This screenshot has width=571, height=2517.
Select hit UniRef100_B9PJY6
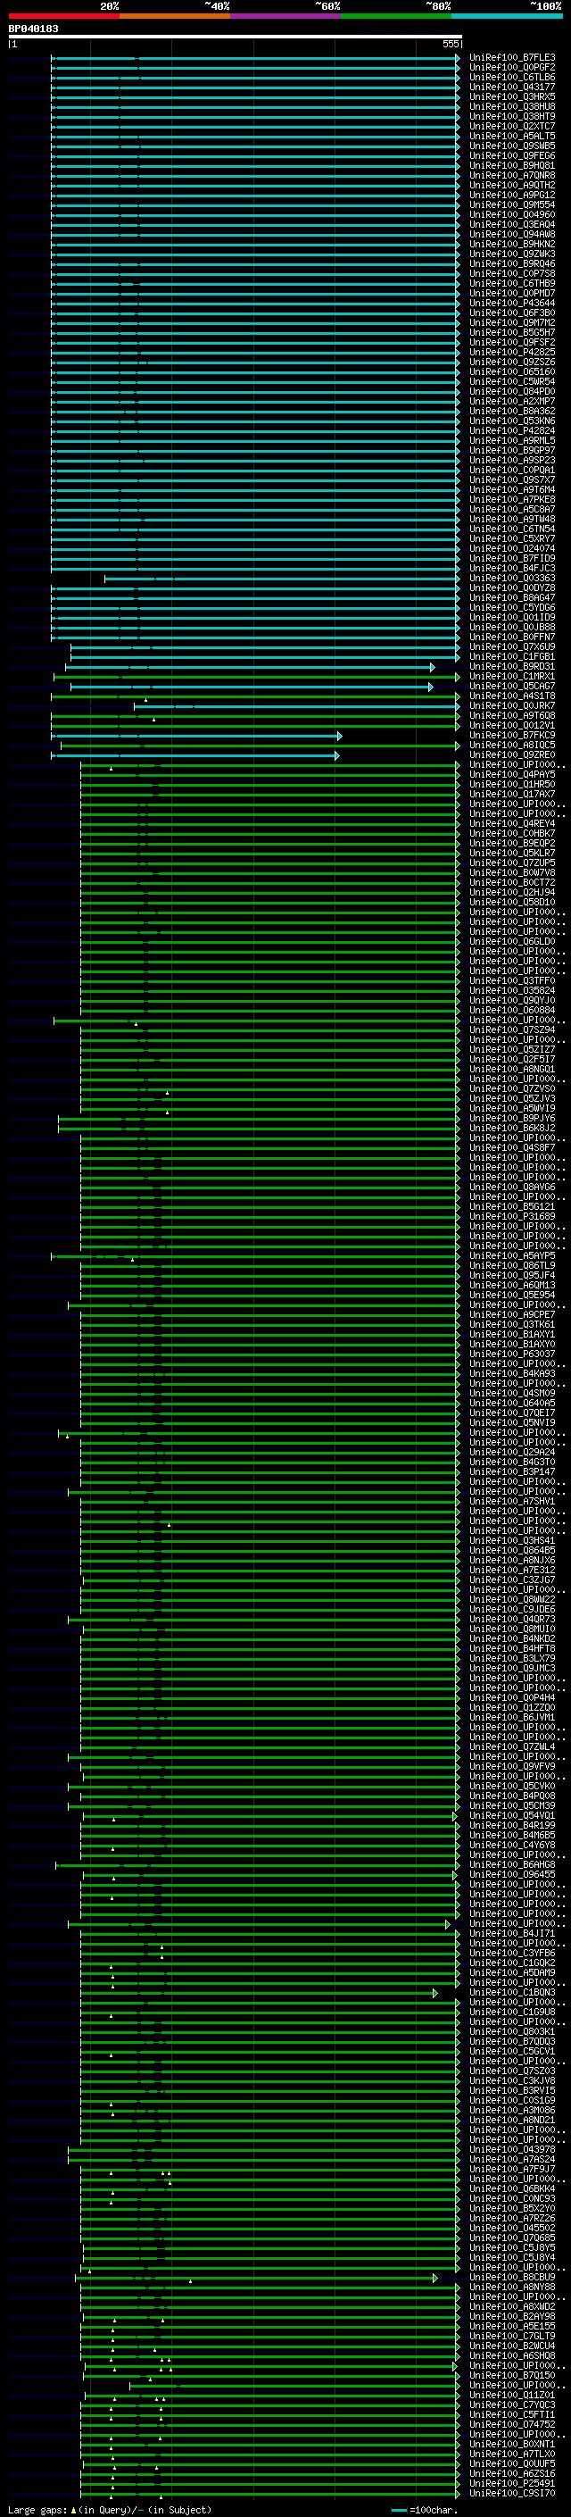click(511, 1119)
